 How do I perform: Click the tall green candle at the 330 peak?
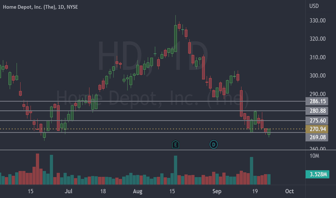(176, 38)
